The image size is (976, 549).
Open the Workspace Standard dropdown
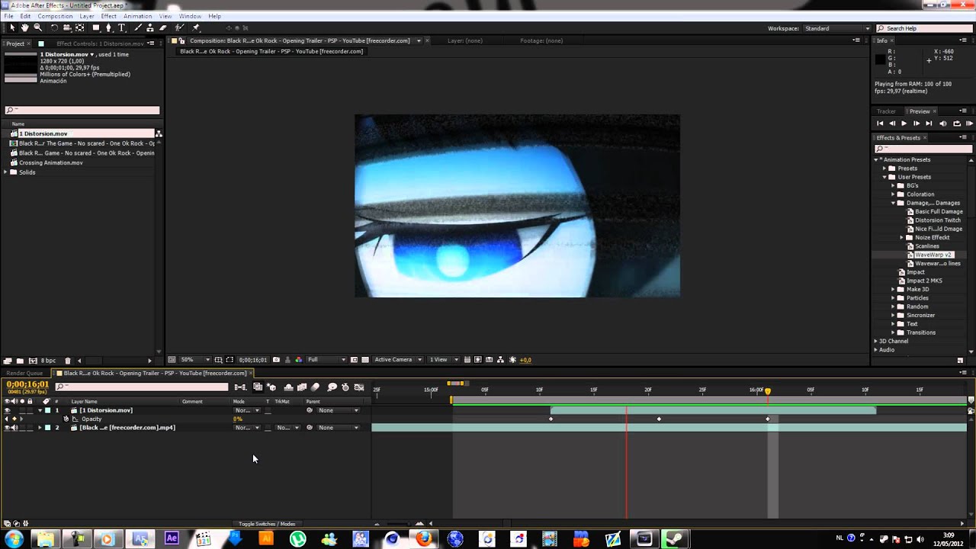[837, 28]
